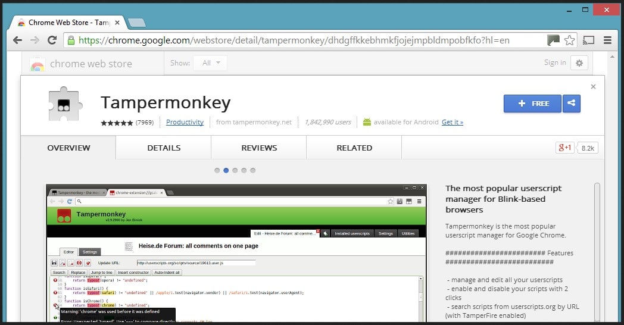Switch to the Details tab
Viewport: 624px width, 325px height.
pyautogui.click(x=164, y=148)
